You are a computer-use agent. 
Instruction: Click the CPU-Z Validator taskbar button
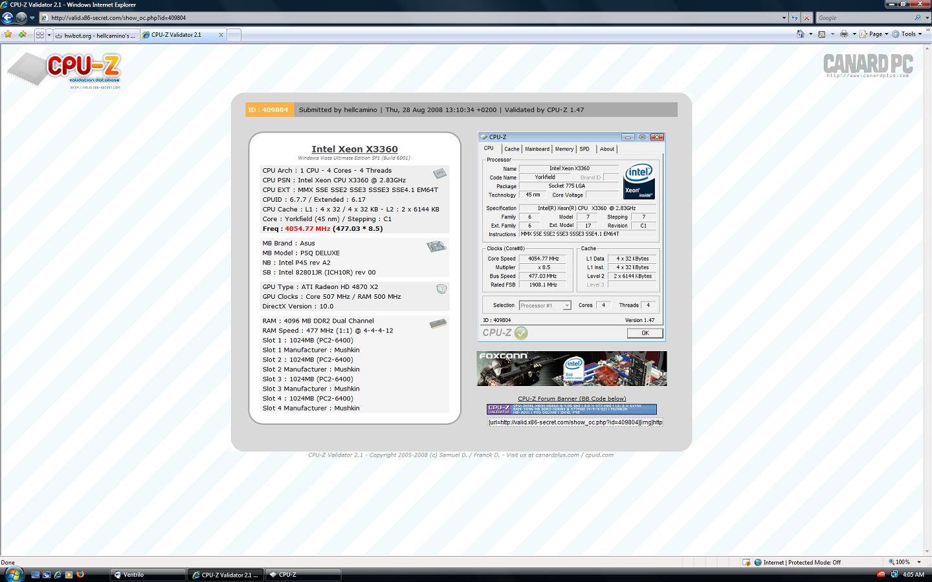click(x=225, y=575)
